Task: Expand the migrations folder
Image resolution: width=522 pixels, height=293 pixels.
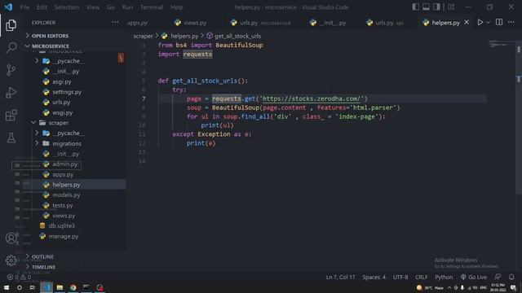Action: (67, 143)
